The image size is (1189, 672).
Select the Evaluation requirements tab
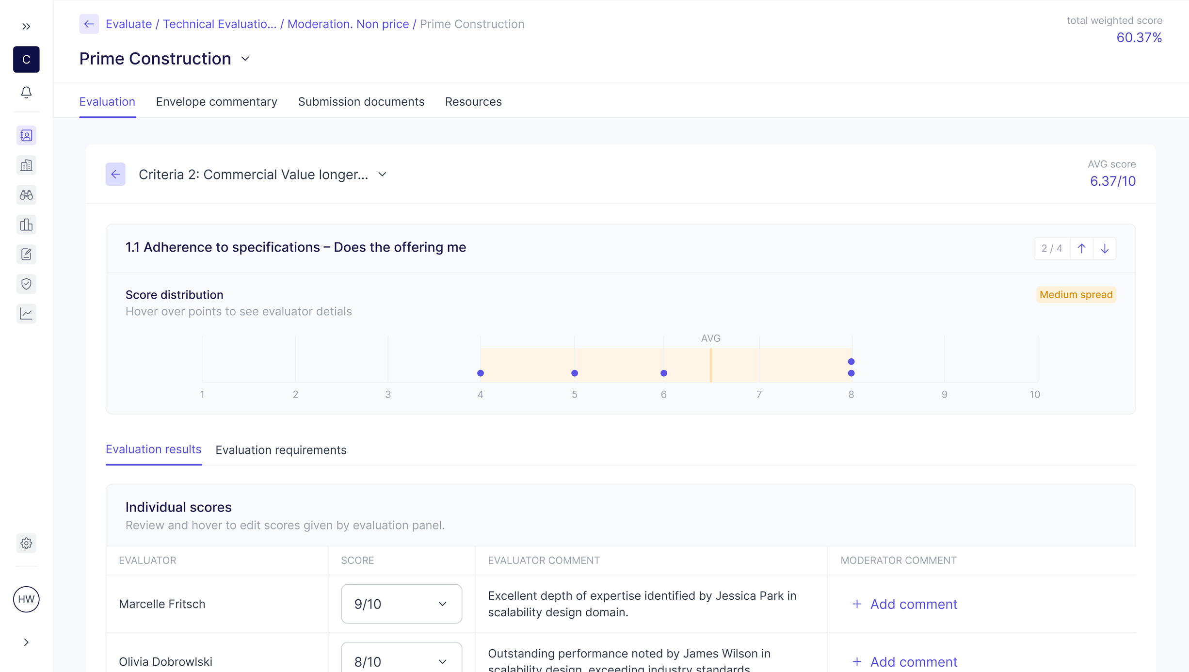(x=281, y=450)
